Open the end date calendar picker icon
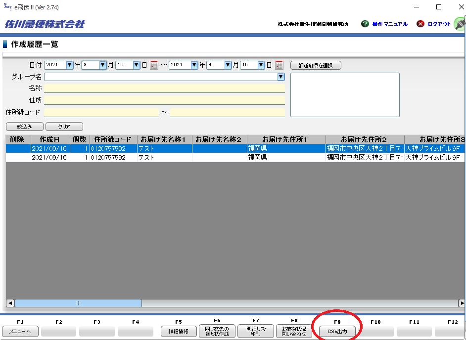Image resolution: width=466 pixels, height=340 pixels. coord(279,65)
